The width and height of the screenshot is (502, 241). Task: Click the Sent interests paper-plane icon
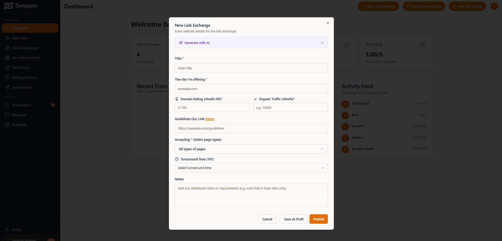point(7,87)
